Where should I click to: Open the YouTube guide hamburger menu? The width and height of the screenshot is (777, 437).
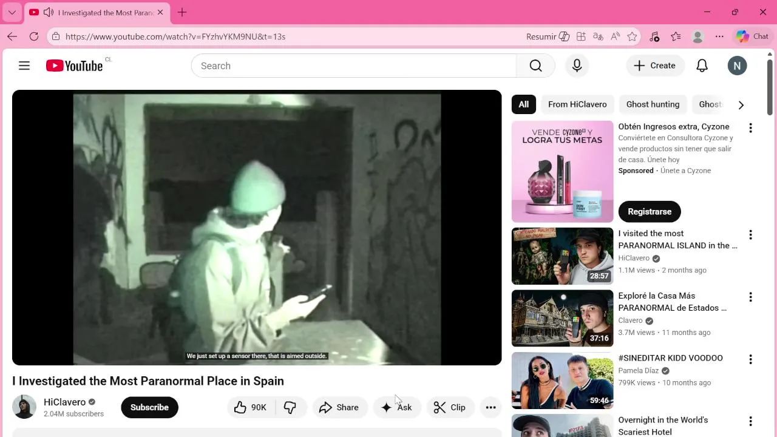click(24, 66)
